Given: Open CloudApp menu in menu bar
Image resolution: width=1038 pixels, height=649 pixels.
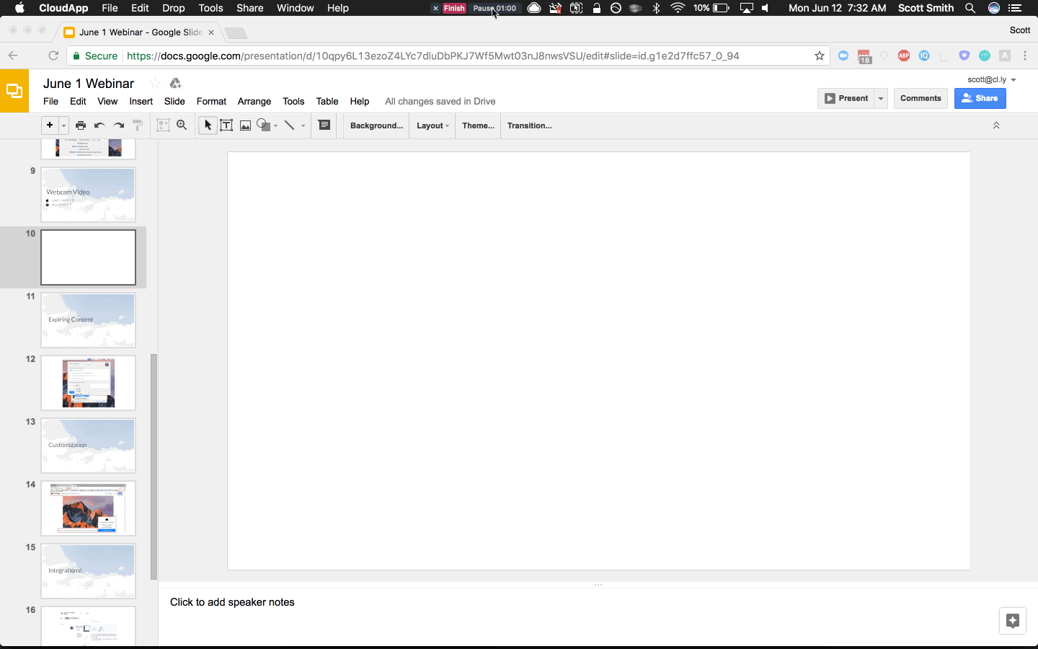Looking at the screenshot, I should (63, 8).
